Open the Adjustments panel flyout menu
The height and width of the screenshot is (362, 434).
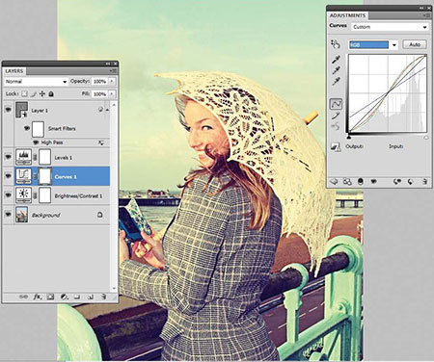click(427, 15)
